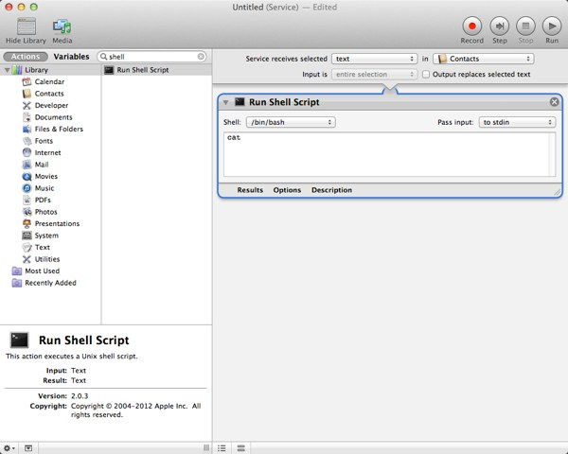The height and width of the screenshot is (454, 568).
Task: Click the action resize grip corner
Action: [558, 193]
